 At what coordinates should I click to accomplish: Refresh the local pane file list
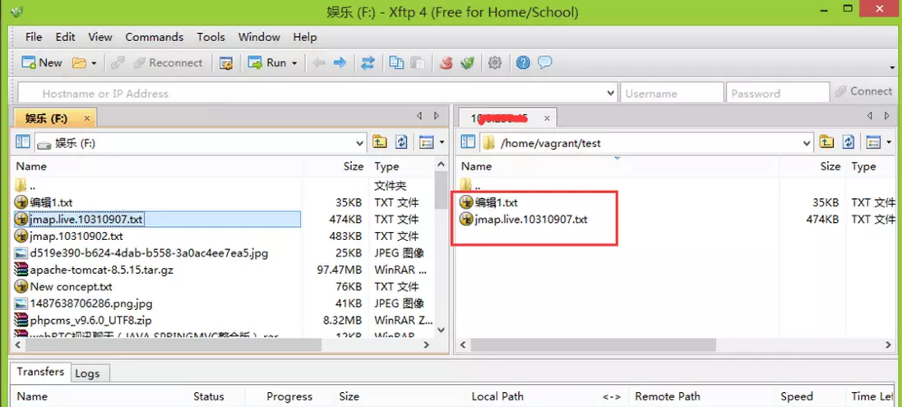(402, 142)
